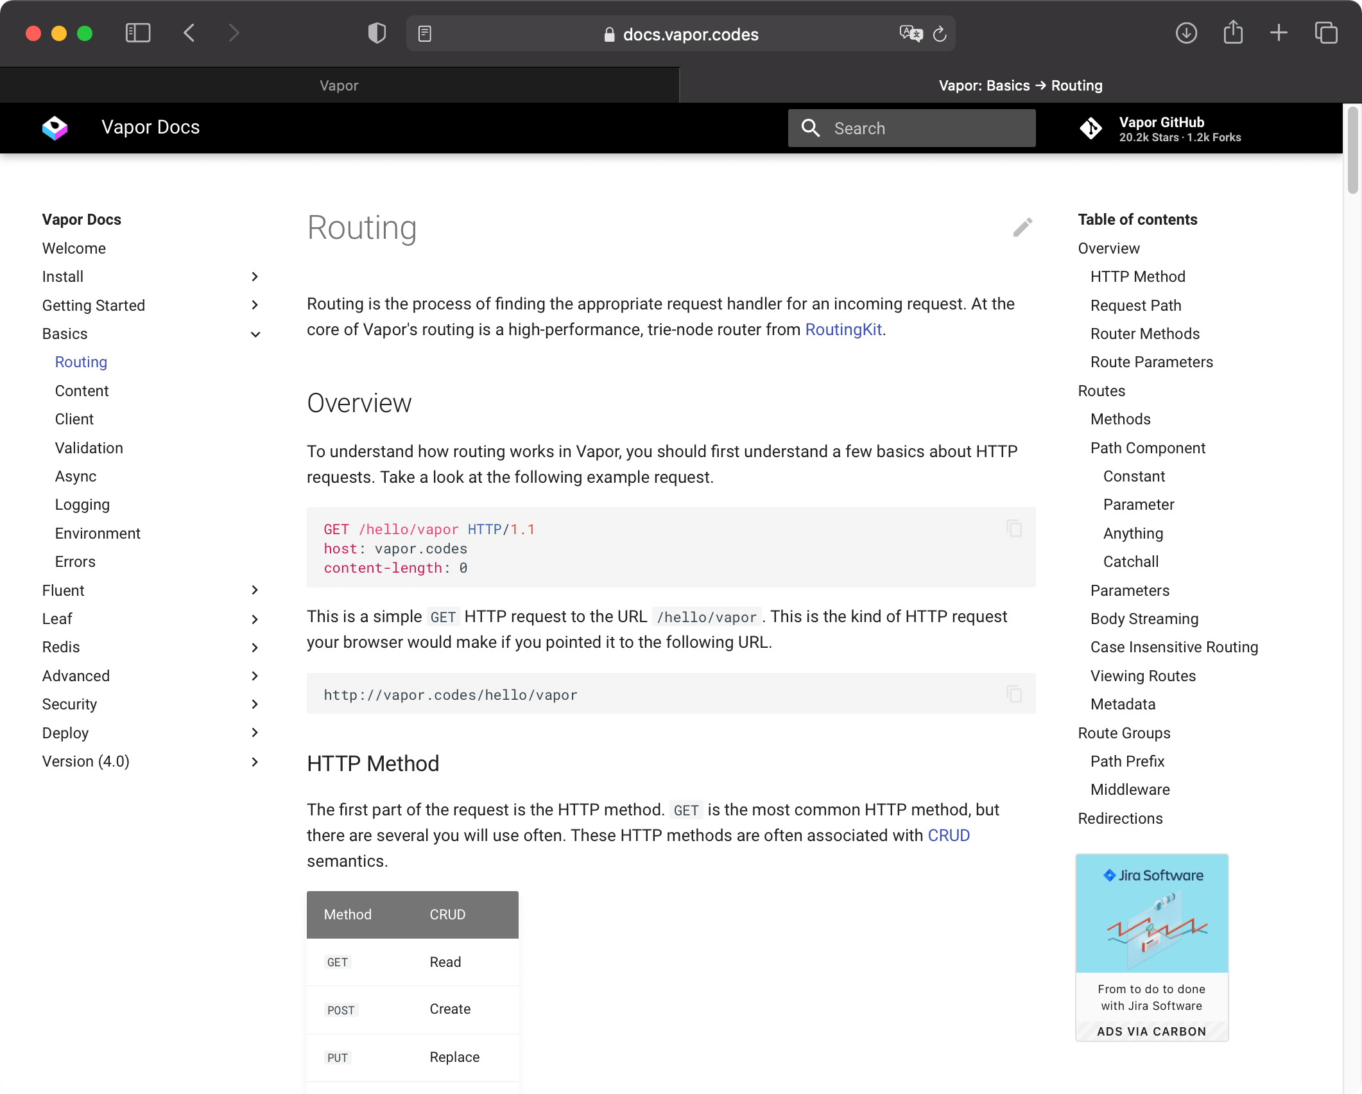Open Vapor GitHub repository link
The width and height of the screenshot is (1362, 1094).
[1160, 128]
